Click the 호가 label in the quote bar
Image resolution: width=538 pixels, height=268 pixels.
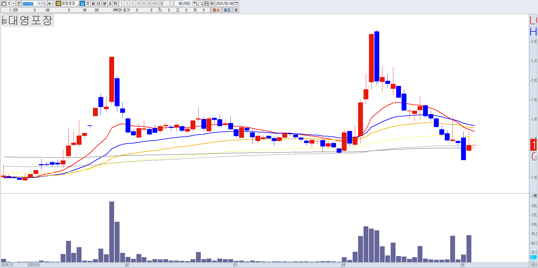pos(126,10)
